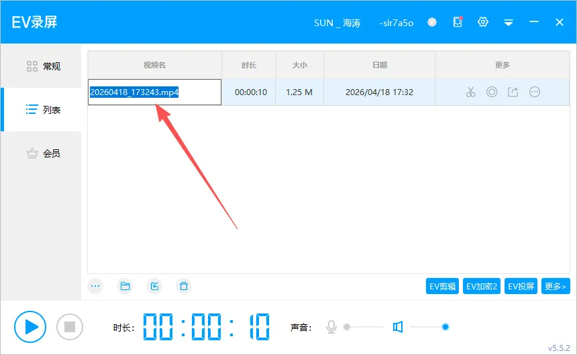
Task: Click the share/export icon in the video row
Action: pyautogui.click(x=513, y=92)
